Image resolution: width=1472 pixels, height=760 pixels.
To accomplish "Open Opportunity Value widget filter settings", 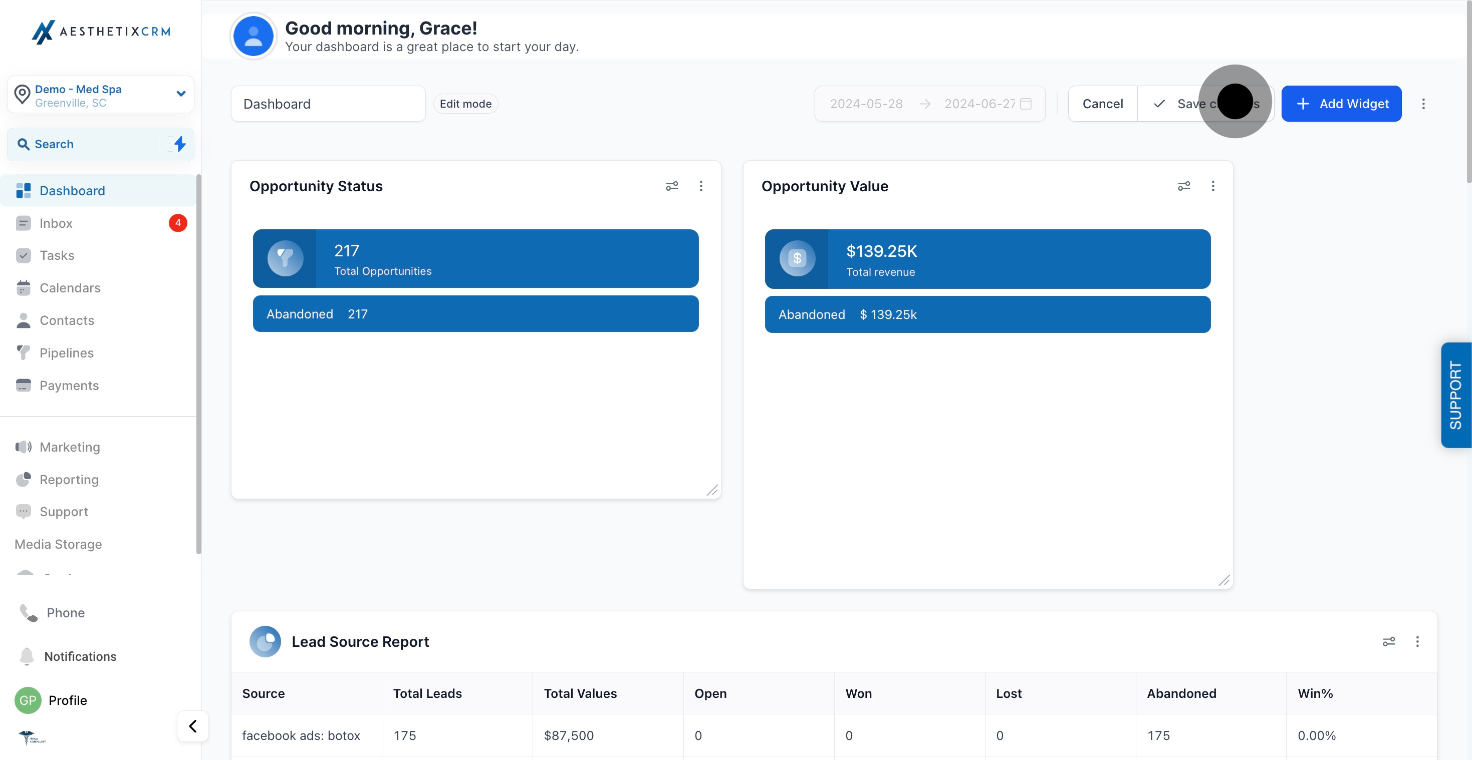I will coord(1184,186).
